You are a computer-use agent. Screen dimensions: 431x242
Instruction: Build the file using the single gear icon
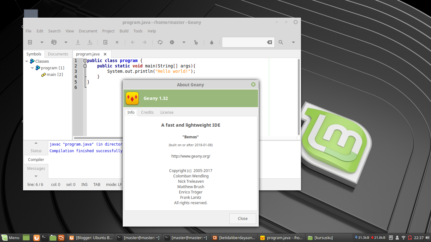(x=172, y=42)
